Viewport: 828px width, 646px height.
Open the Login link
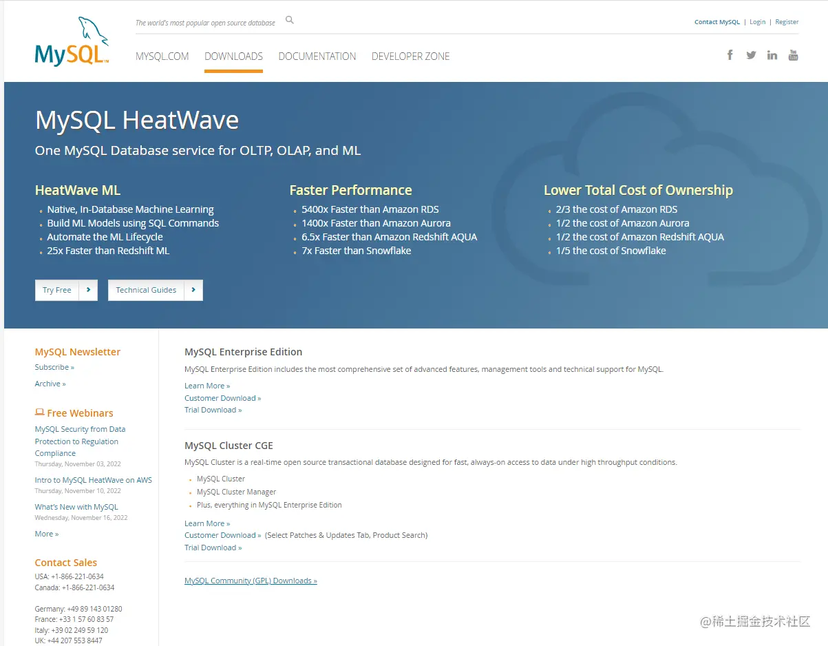[x=758, y=22]
